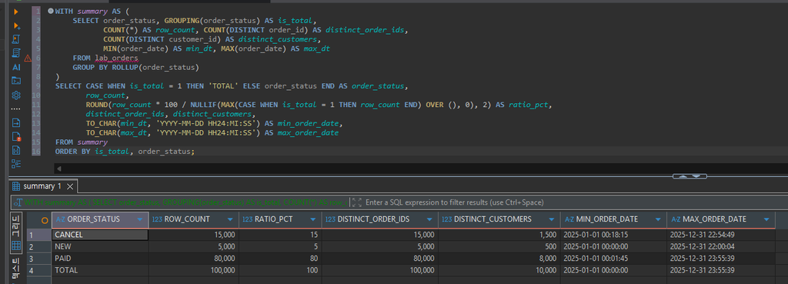The image size is (788, 284).
Task: Select row number 1 header
Action: [x=38, y=235]
